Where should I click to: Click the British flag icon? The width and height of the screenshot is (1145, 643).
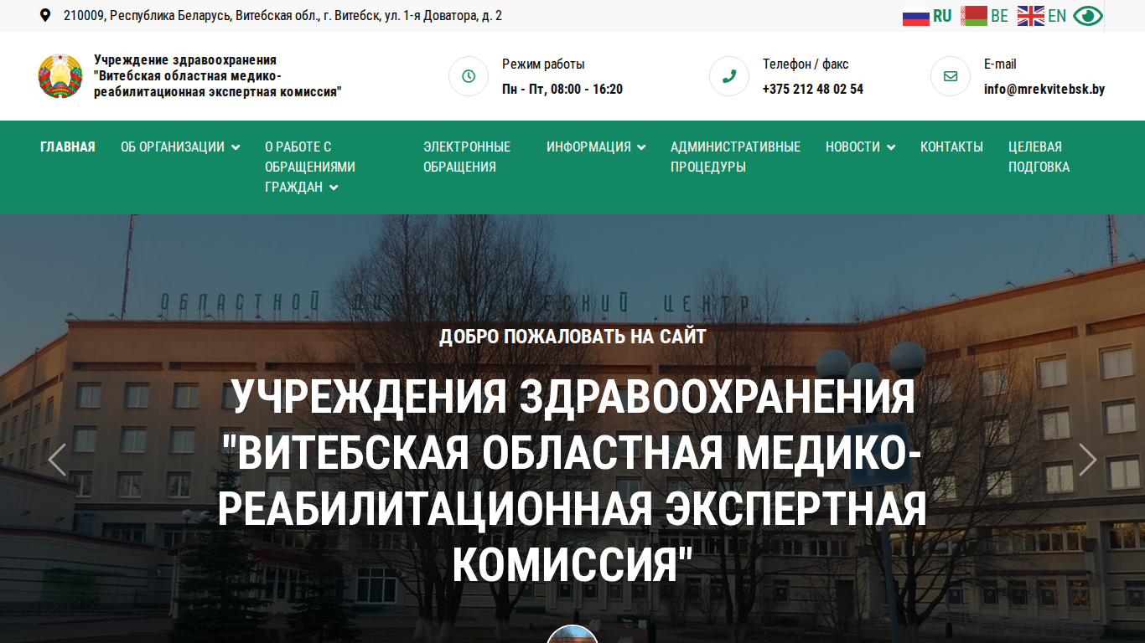pyautogui.click(x=1031, y=16)
